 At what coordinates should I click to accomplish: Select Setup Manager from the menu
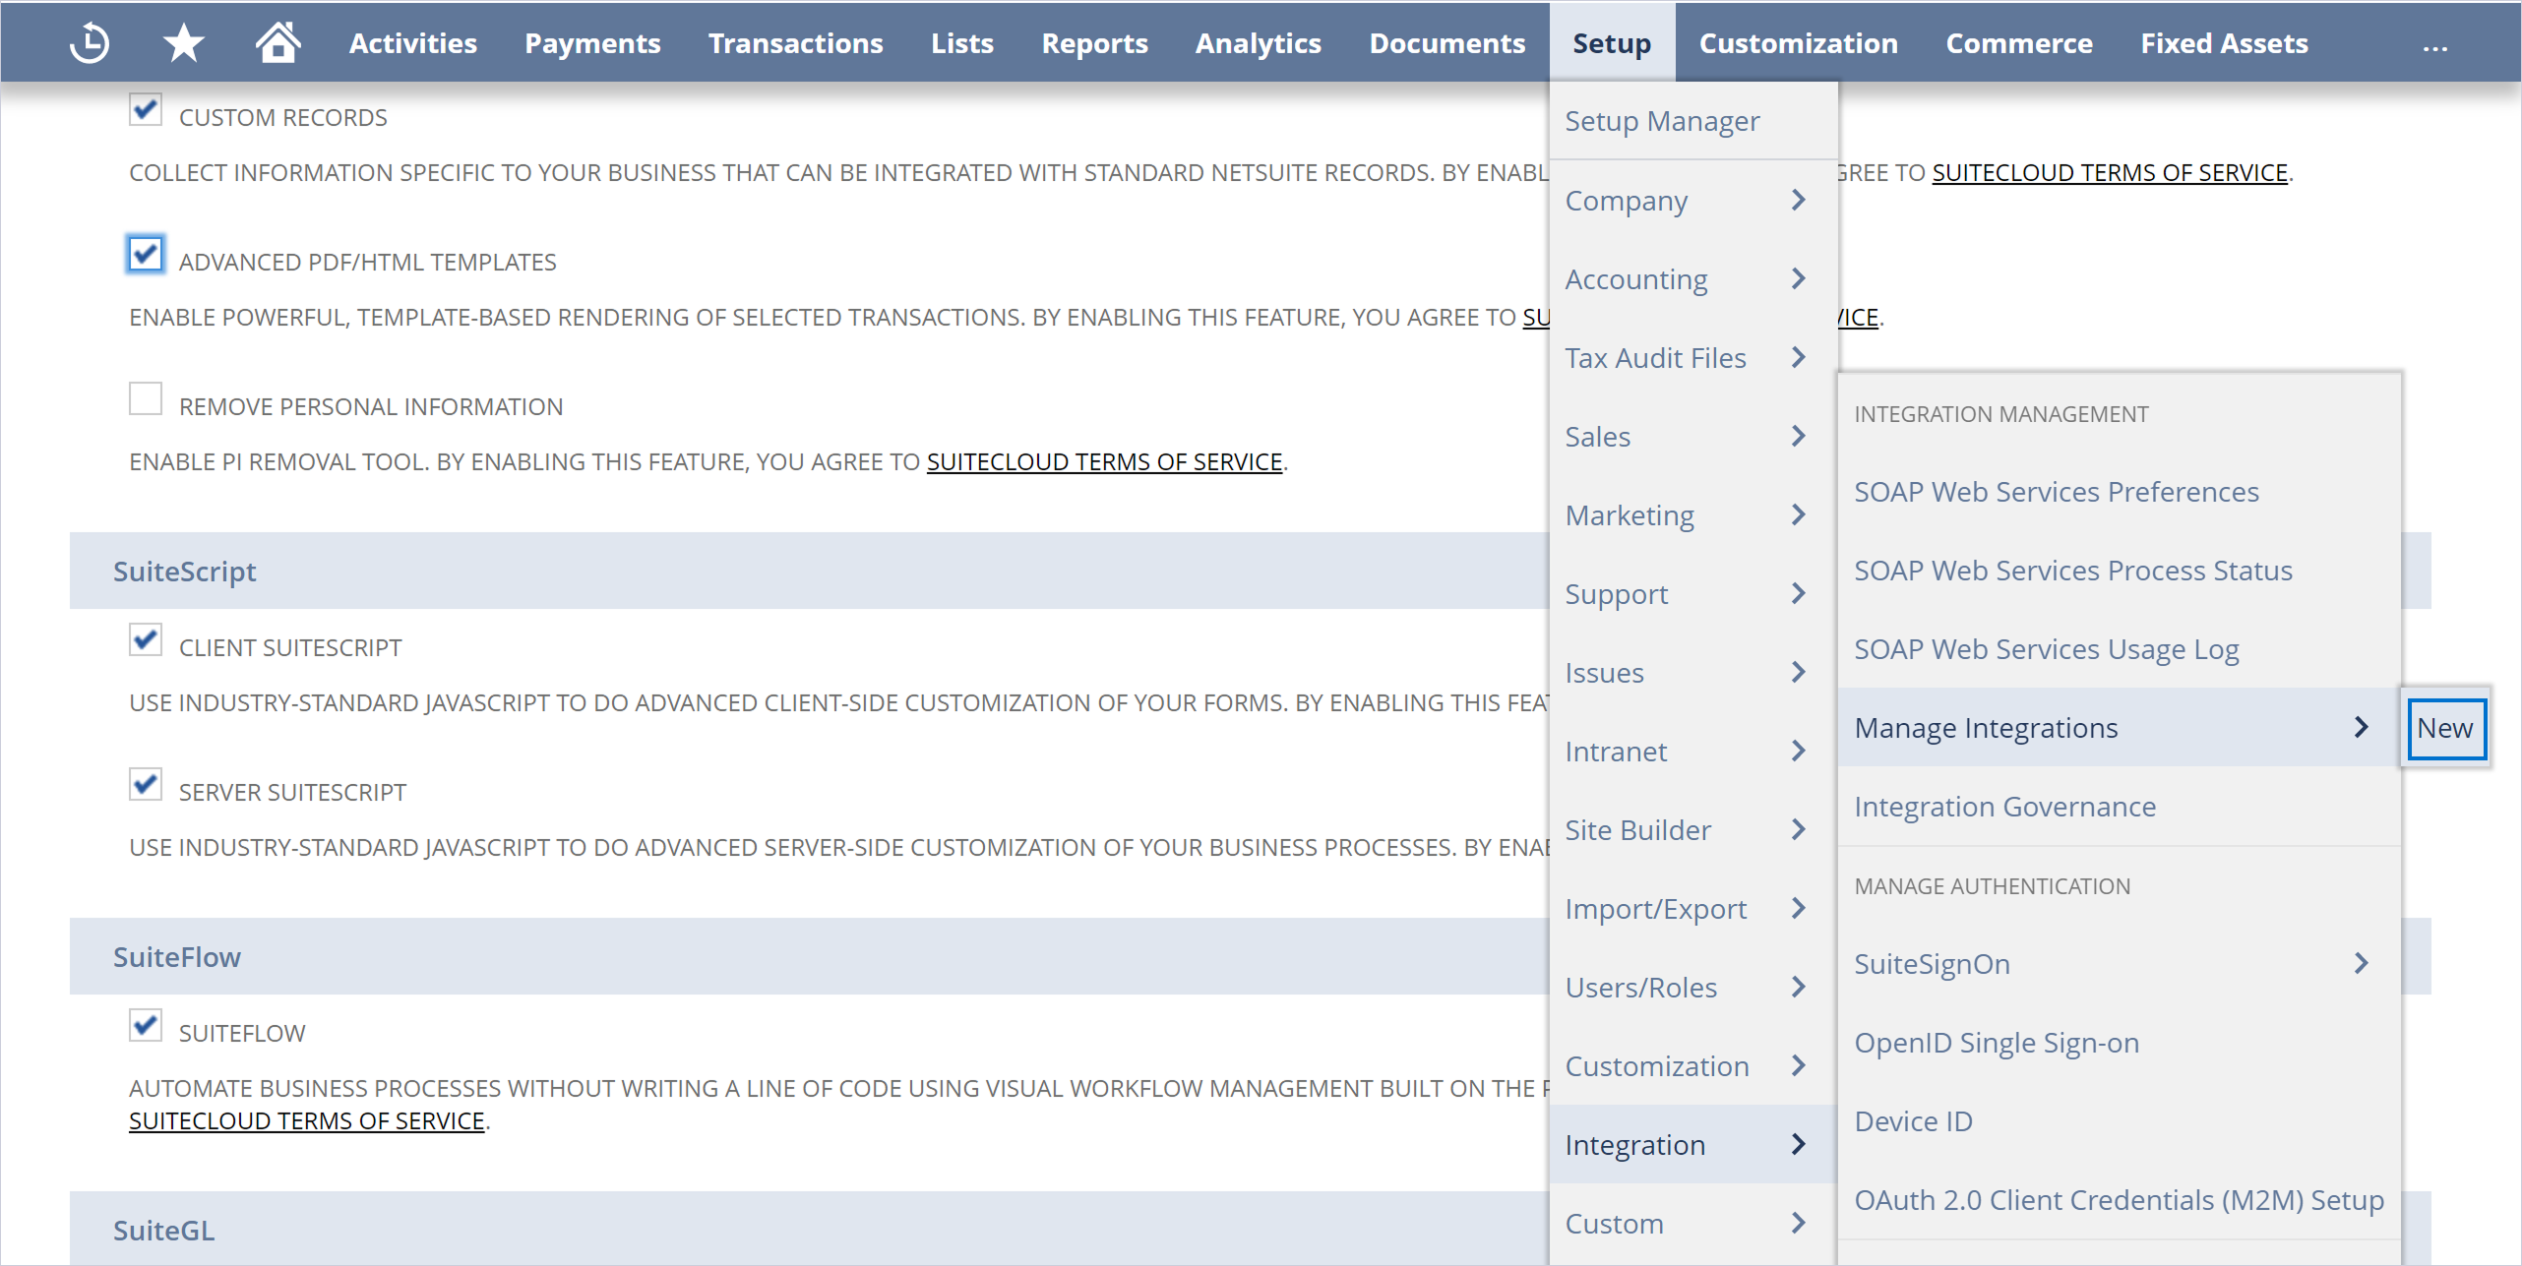1692,121
